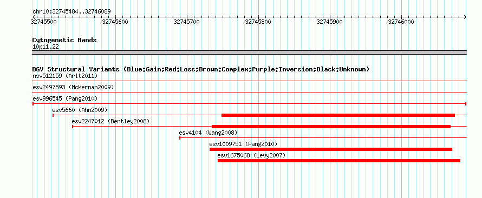Image resolution: width=482 pixels, height=198 pixels.
Task: Open variant esv4104 (Wang2008)
Action: (x=208, y=133)
